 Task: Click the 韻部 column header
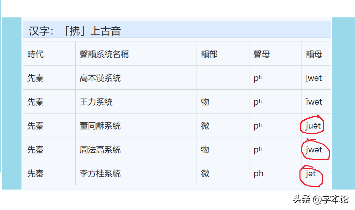point(209,54)
